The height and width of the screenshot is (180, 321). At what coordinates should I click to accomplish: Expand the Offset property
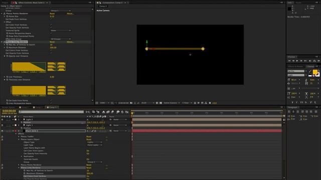click(x=5, y=22)
